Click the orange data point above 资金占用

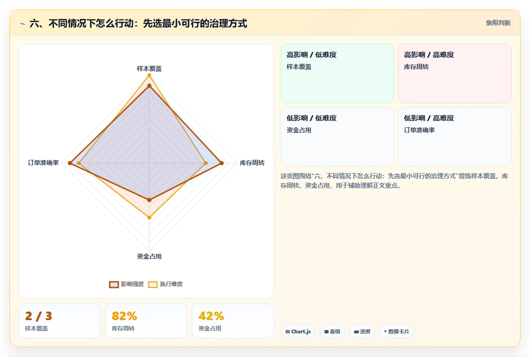(x=150, y=218)
